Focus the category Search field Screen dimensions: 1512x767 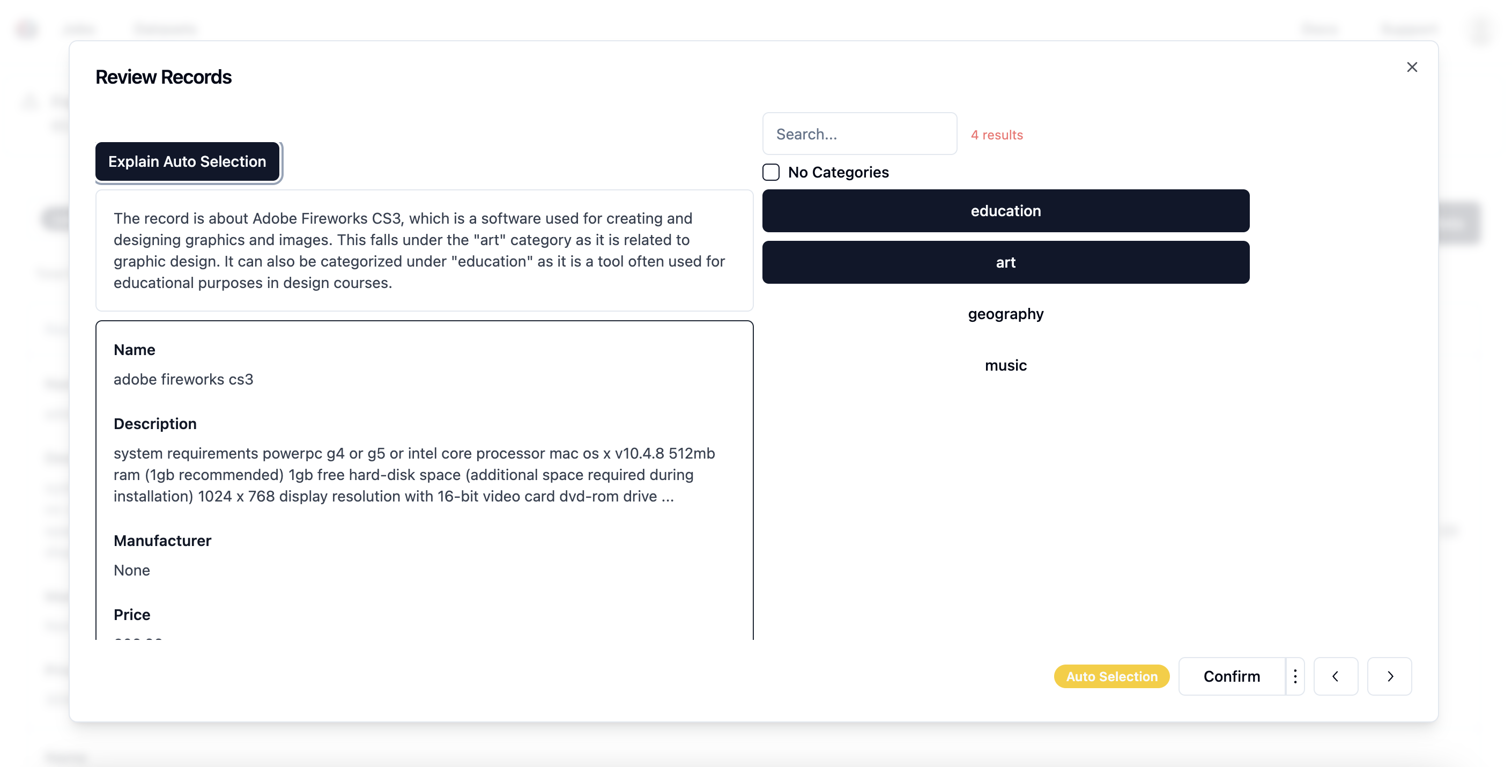pos(859,134)
